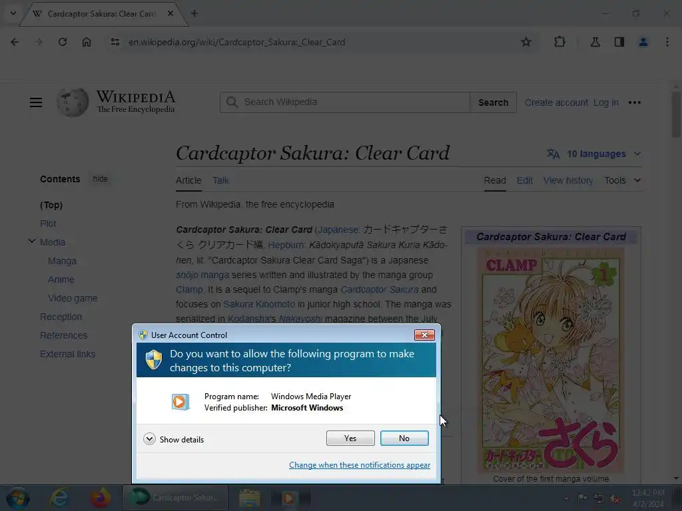Jump to References section
Viewport: 682px width, 511px height.
[x=63, y=336]
